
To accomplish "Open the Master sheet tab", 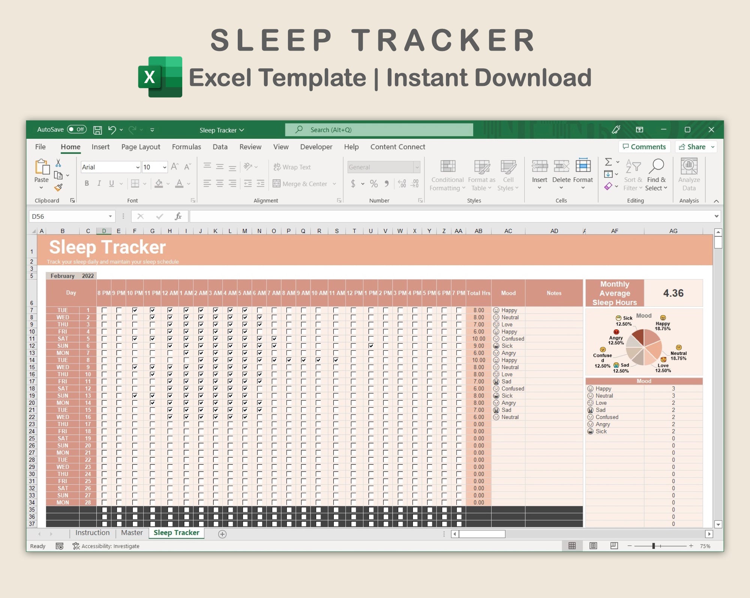I will pyautogui.click(x=132, y=533).
